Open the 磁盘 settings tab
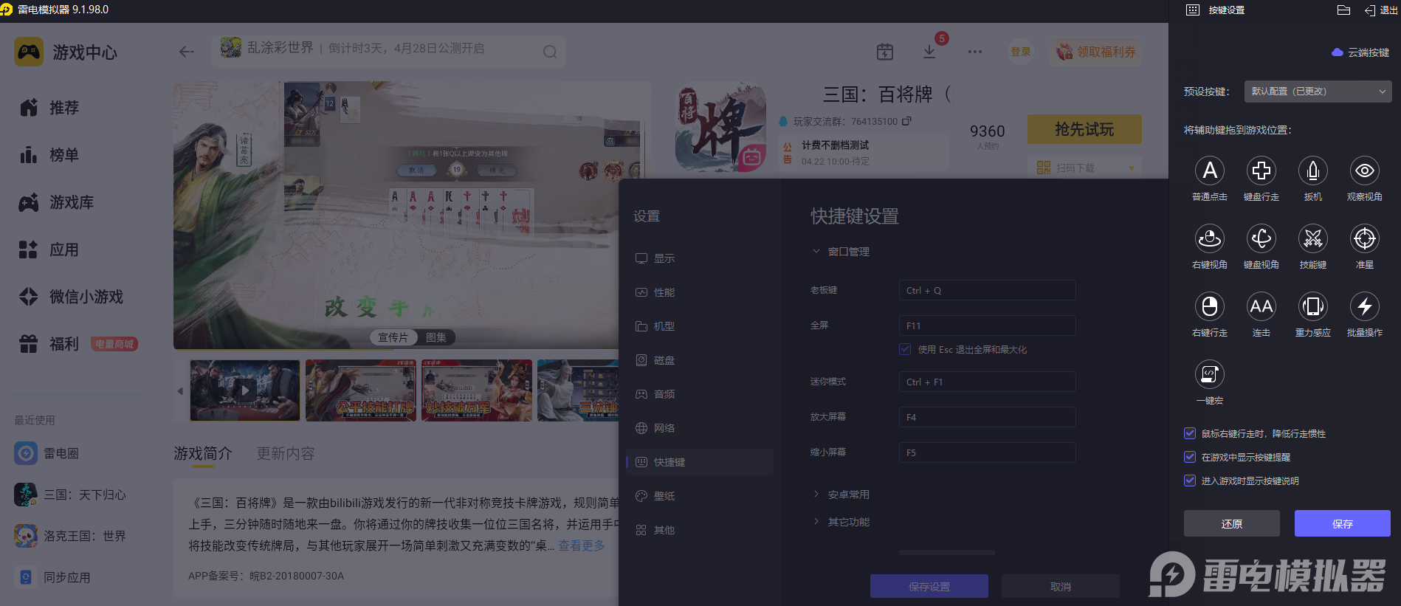Viewport: 1401px width, 606px height. click(x=700, y=360)
